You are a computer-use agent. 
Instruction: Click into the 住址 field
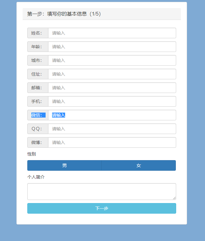pyautogui.click(x=112, y=74)
